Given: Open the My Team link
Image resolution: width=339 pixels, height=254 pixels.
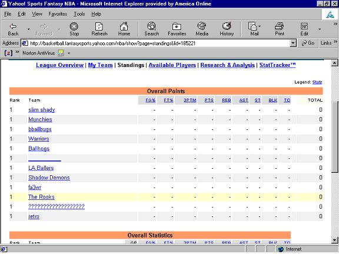Looking at the screenshot, I should click(100, 65).
